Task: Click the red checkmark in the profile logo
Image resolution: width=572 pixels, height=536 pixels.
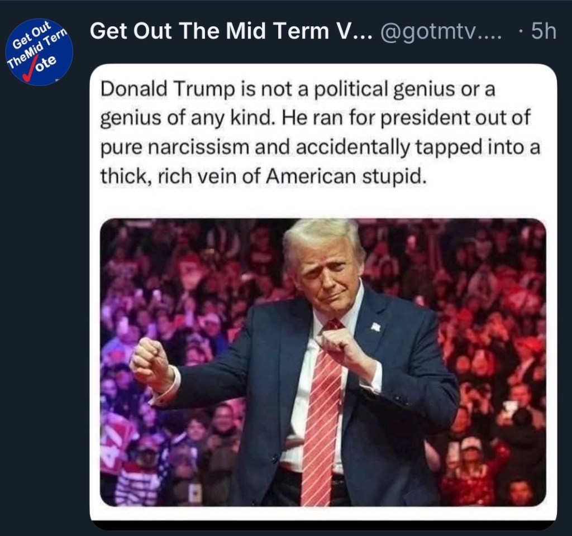Action: click(x=30, y=71)
